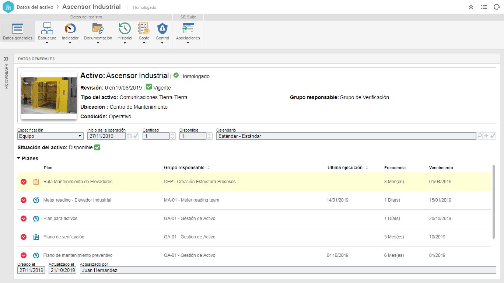This screenshot has width=504, height=283.
Task: Click the refresh icon in header
Action: pos(496,7)
